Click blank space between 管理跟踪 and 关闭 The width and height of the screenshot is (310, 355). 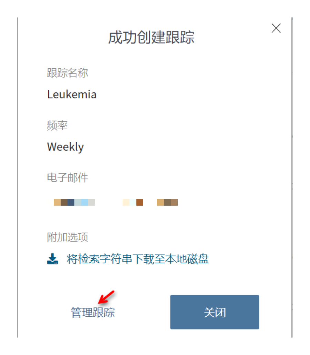(143, 312)
